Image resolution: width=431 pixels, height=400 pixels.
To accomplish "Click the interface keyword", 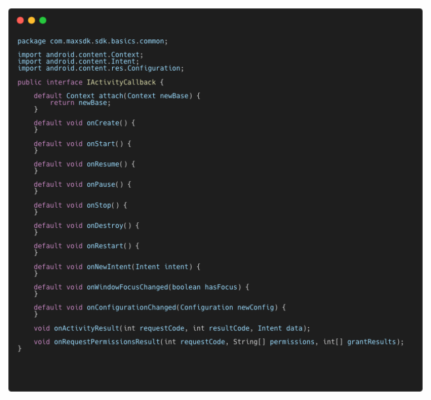I will point(64,82).
